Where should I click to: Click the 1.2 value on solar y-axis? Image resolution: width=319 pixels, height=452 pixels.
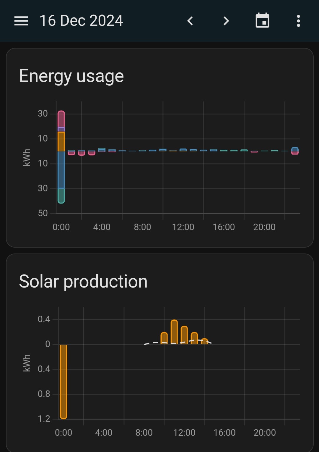[44, 419]
